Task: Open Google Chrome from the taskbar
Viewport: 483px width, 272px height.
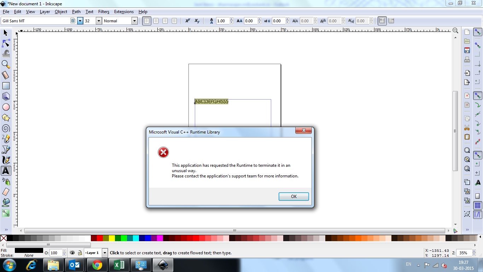Action: coord(97,265)
